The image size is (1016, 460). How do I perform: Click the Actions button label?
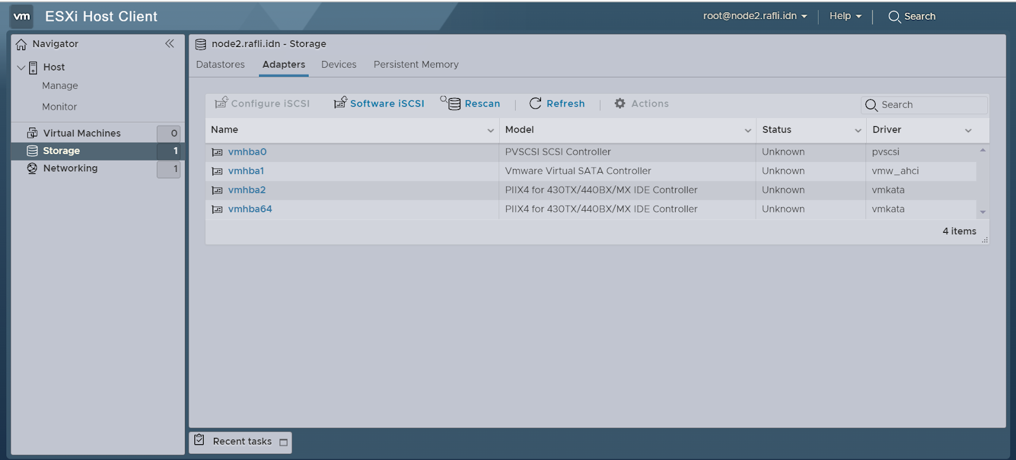pyautogui.click(x=650, y=103)
